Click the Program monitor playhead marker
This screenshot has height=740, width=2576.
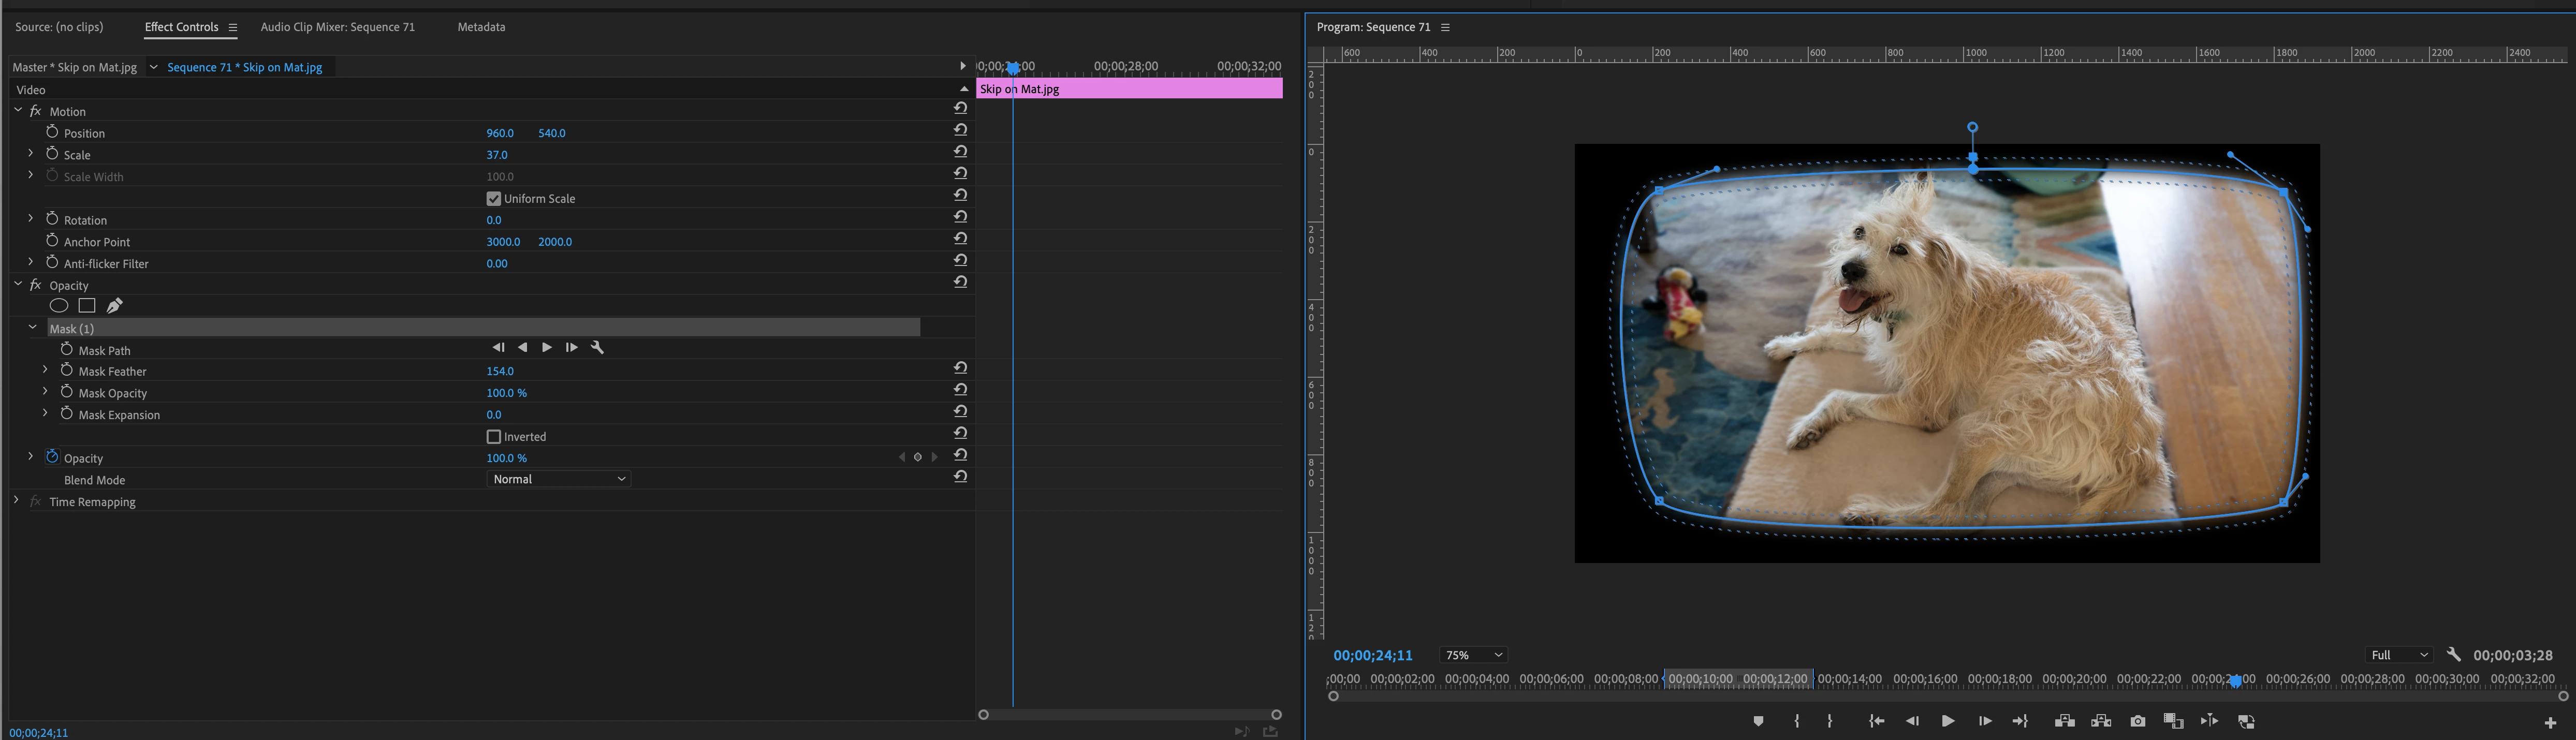(x=2235, y=681)
